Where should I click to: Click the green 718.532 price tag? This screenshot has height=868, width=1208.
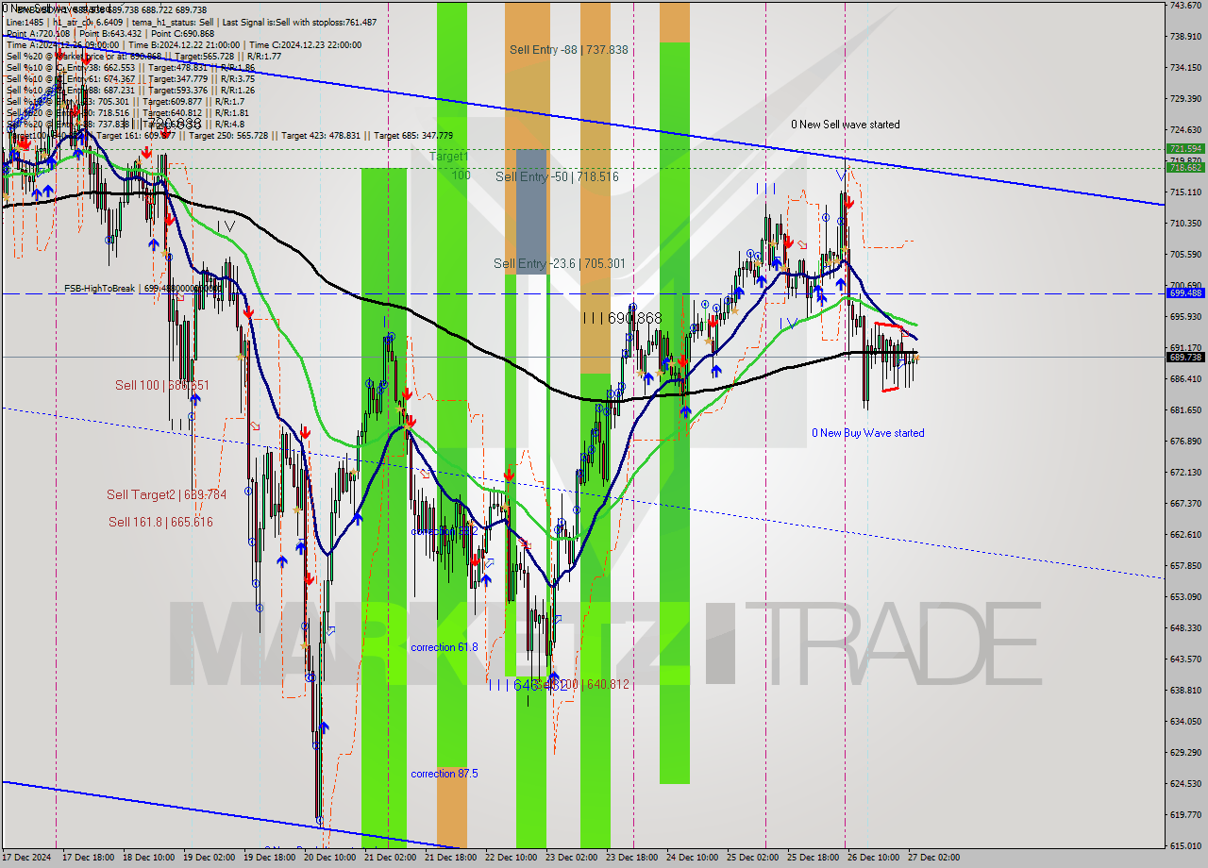[1185, 167]
